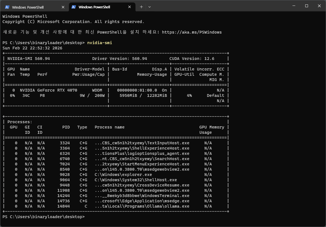Image resolution: width=326 pixels, height=227 pixels.
Task: Open a new tab with the plus icon
Action: (141, 7)
